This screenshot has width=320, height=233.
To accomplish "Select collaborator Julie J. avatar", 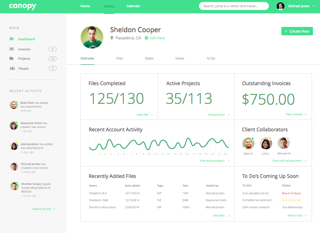I will click(x=266, y=143).
